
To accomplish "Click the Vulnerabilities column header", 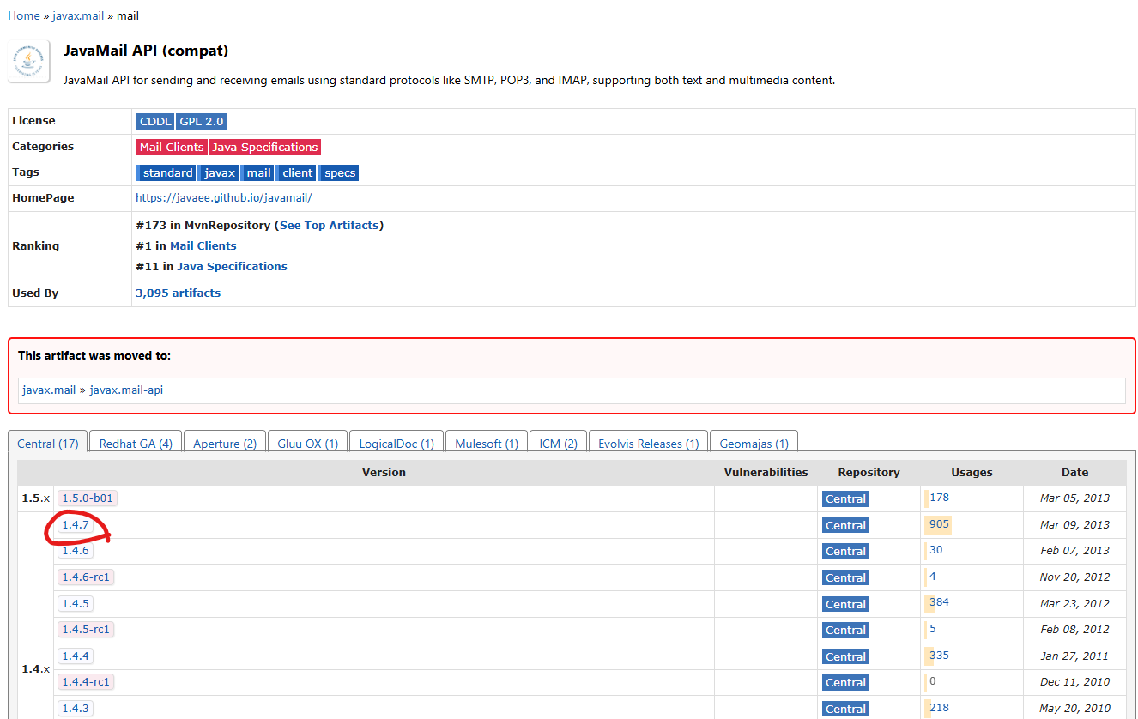I will pos(766,473).
